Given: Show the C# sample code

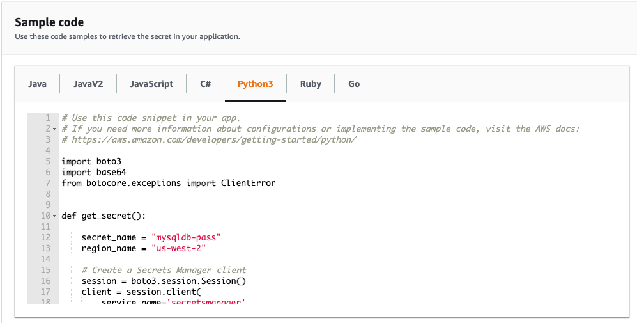Looking at the screenshot, I should tap(205, 84).
